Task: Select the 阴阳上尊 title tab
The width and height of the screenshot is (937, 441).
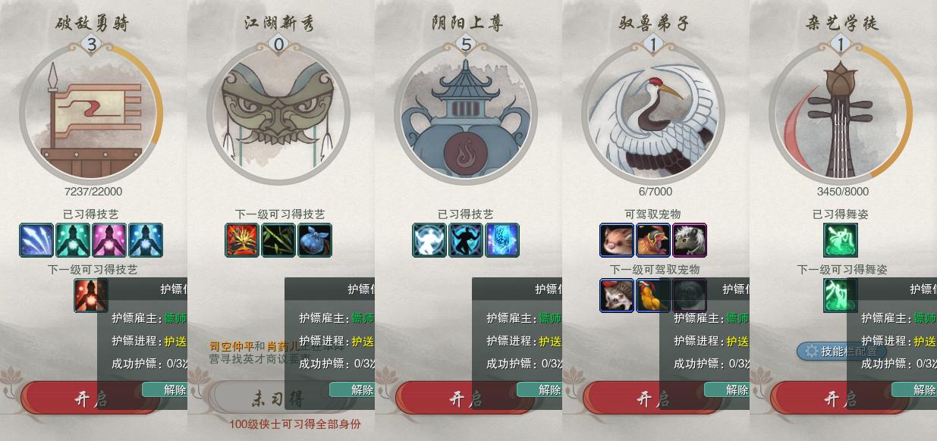Action: 466,23
